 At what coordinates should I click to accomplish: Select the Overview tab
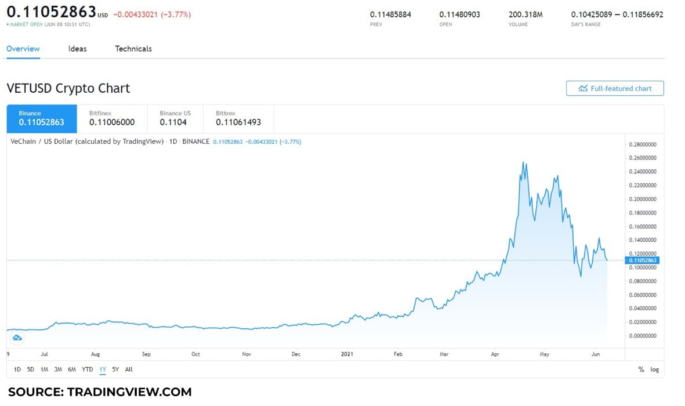point(23,49)
